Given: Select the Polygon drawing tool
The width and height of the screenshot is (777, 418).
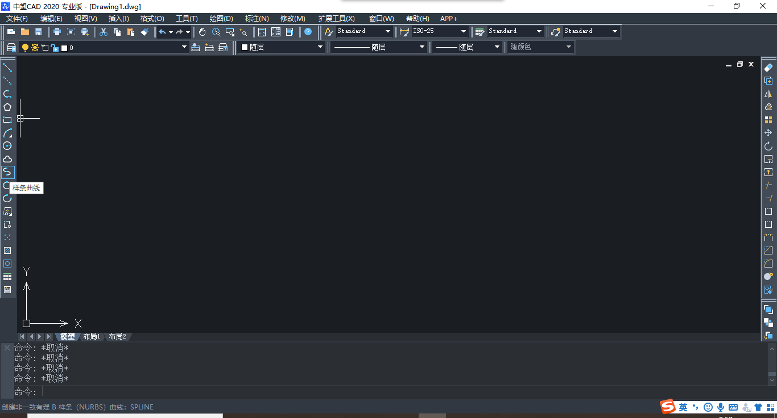Looking at the screenshot, I should pos(7,107).
